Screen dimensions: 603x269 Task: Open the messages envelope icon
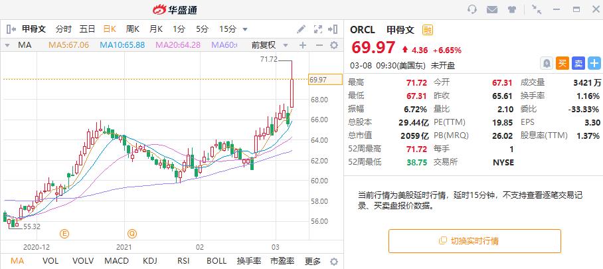tap(492, 9)
